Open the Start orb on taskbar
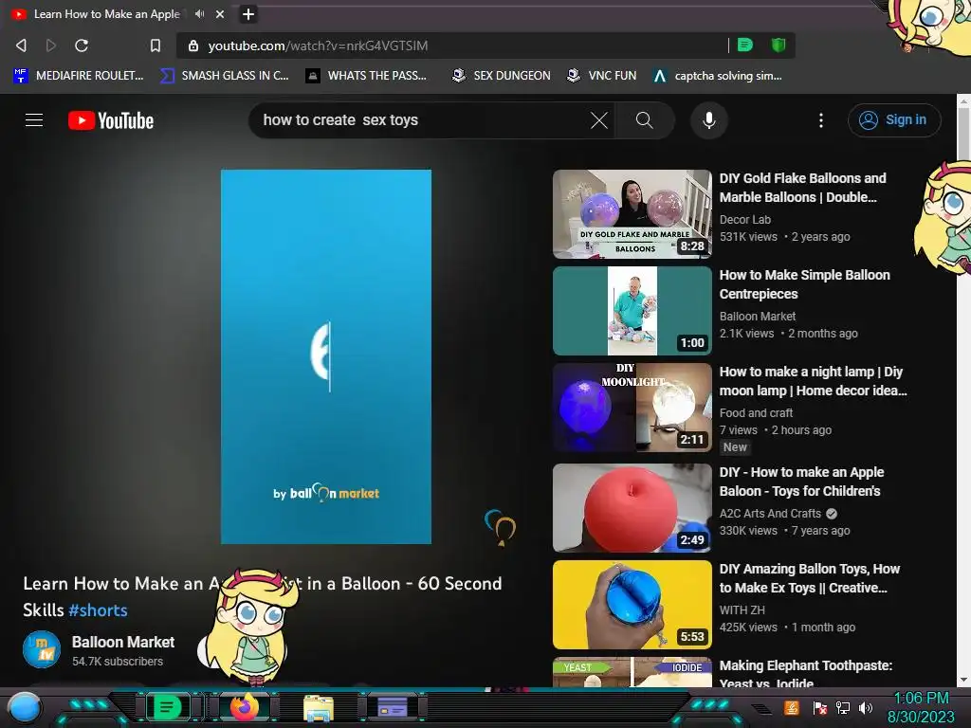Screen dimensions: 971x728 (25, 707)
